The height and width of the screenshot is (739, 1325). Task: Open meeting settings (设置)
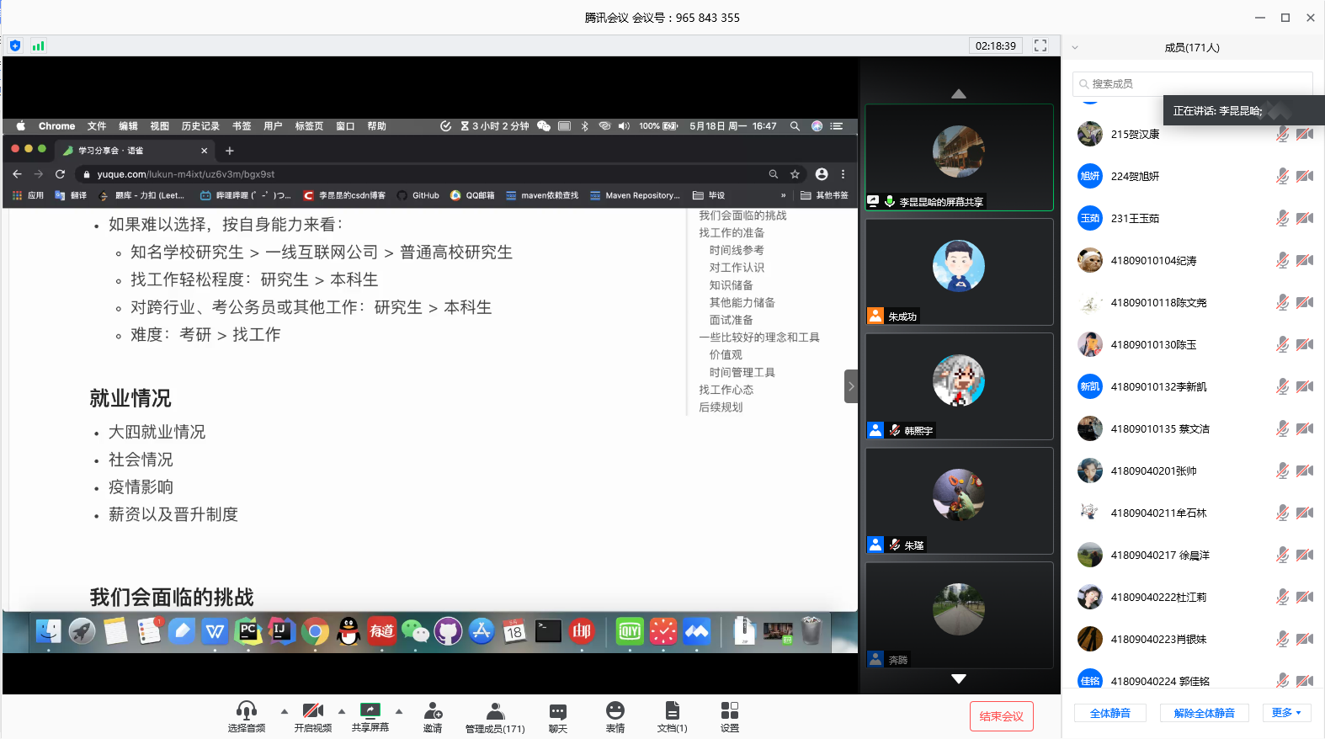coord(729,710)
